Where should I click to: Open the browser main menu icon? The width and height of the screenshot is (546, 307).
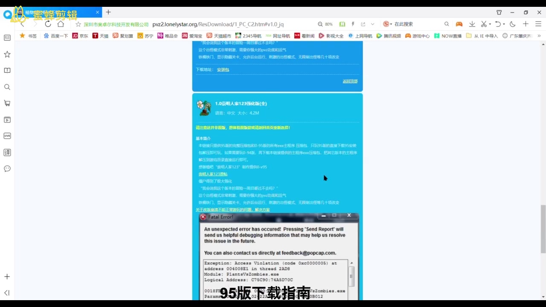click(x=538, y=24)
